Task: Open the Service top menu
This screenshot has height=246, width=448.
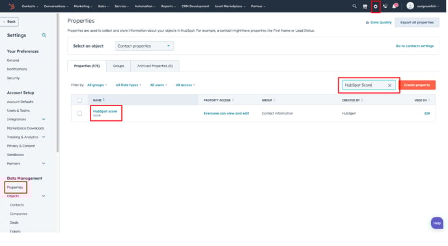Action: (x=122, y=7)
